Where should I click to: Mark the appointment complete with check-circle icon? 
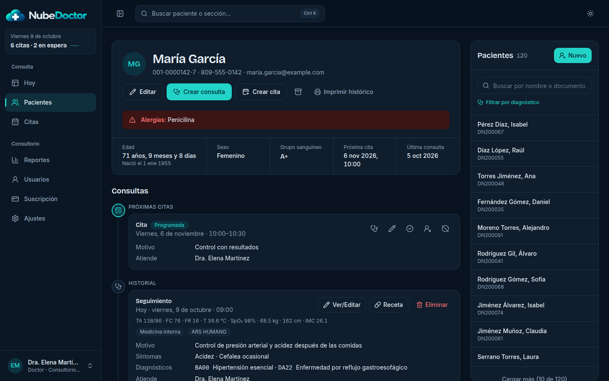410,229
